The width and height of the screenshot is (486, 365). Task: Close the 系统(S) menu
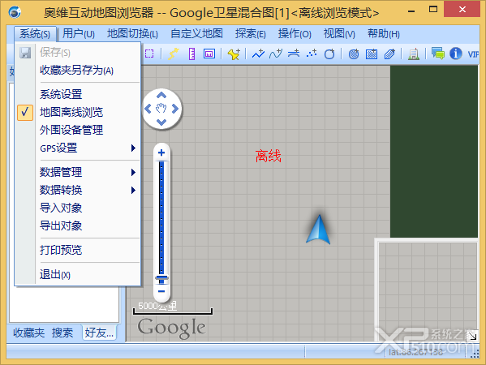coord(35,33)
